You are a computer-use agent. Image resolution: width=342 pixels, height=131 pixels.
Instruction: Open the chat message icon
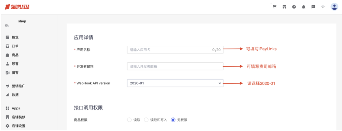click(313, 7)
